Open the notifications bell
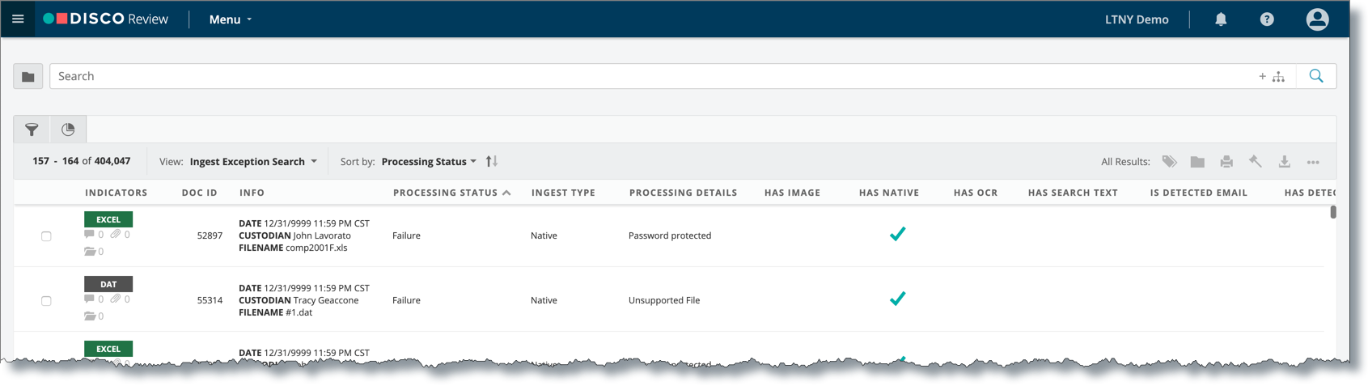Image resolution: width=1368 pixels, height=386 pixels. point(1221,19)
